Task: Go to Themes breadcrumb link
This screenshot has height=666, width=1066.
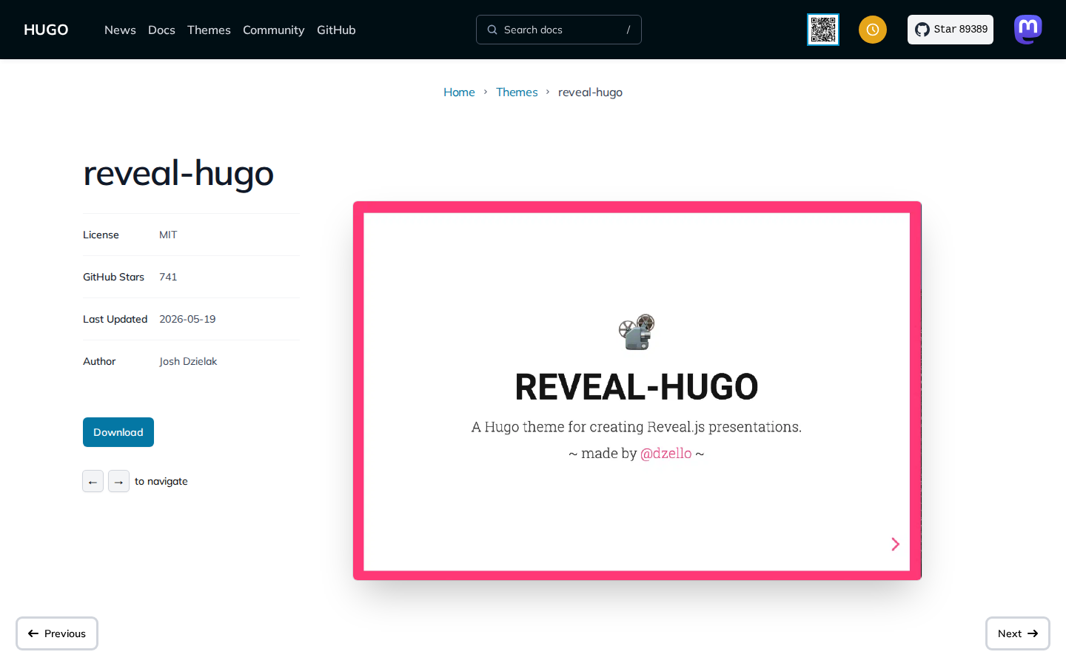Action: [x=517, y=92]
